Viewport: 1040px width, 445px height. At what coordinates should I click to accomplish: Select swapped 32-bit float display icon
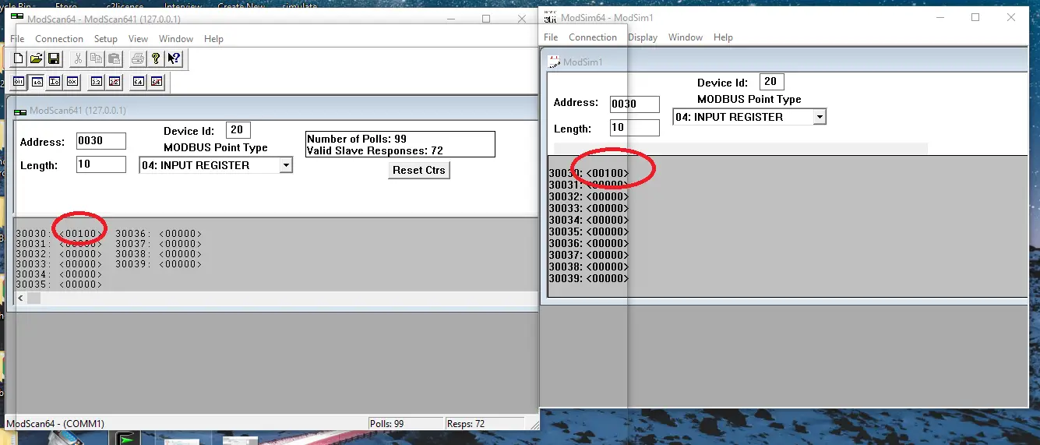[115, 81]
